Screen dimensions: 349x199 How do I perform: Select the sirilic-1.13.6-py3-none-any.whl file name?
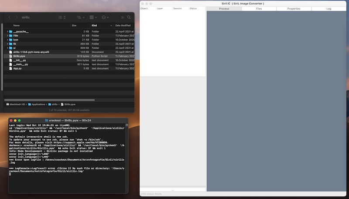(31, 52)
